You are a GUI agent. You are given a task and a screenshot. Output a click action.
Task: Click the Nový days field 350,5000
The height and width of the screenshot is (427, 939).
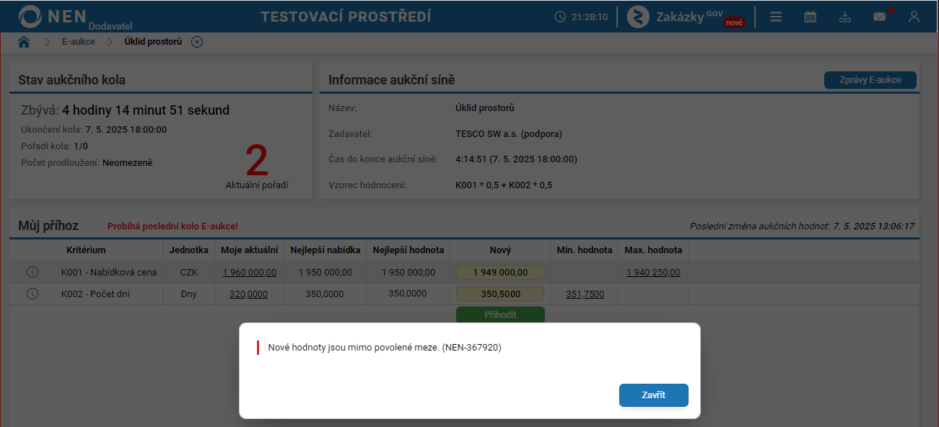coord(500,294)
